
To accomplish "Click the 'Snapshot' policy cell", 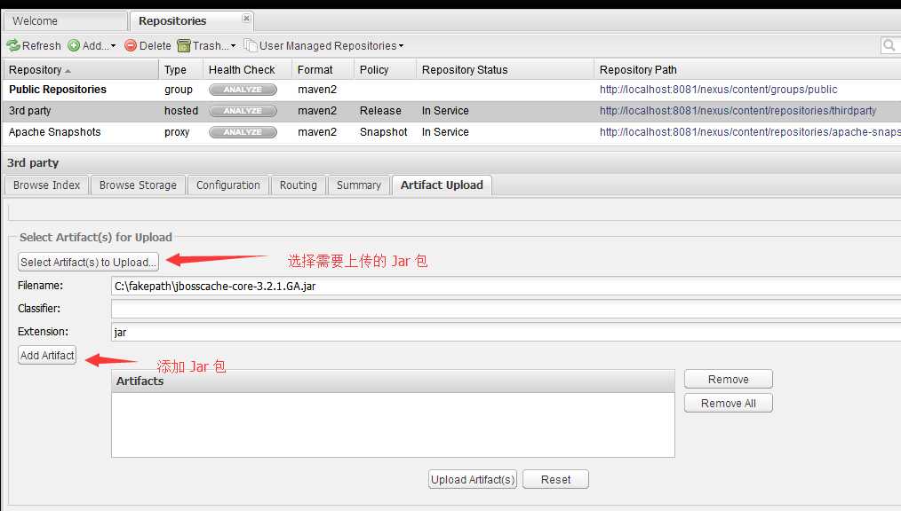I will click(383, 132).
